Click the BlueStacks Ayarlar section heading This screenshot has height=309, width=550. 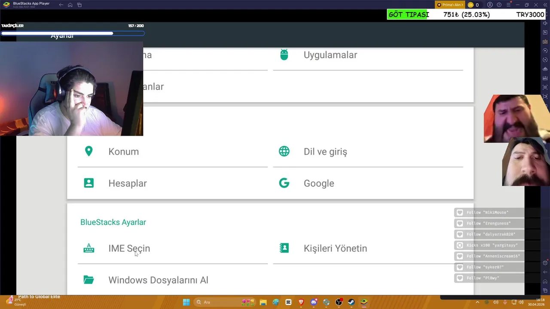pyautogui.click(x=113, y=222)
